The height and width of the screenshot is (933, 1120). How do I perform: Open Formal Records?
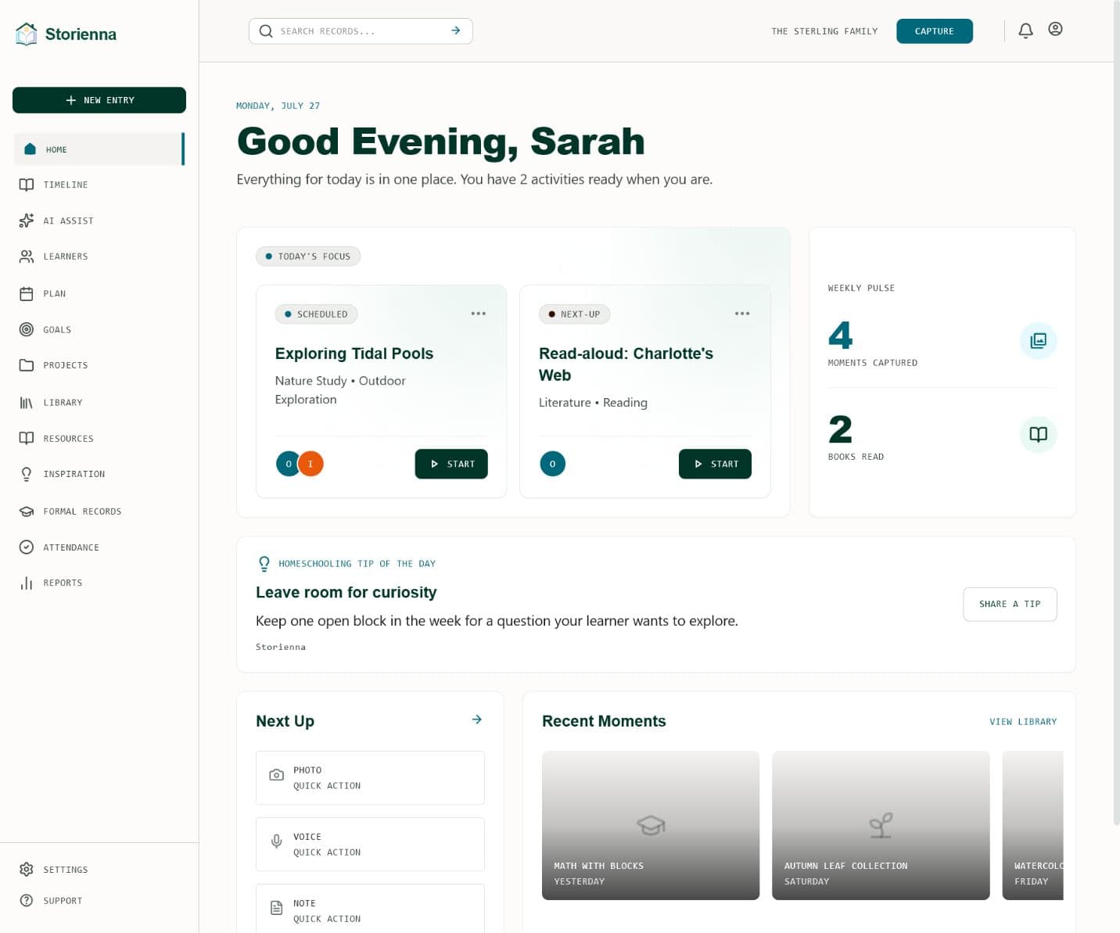[x=99, y=511]
